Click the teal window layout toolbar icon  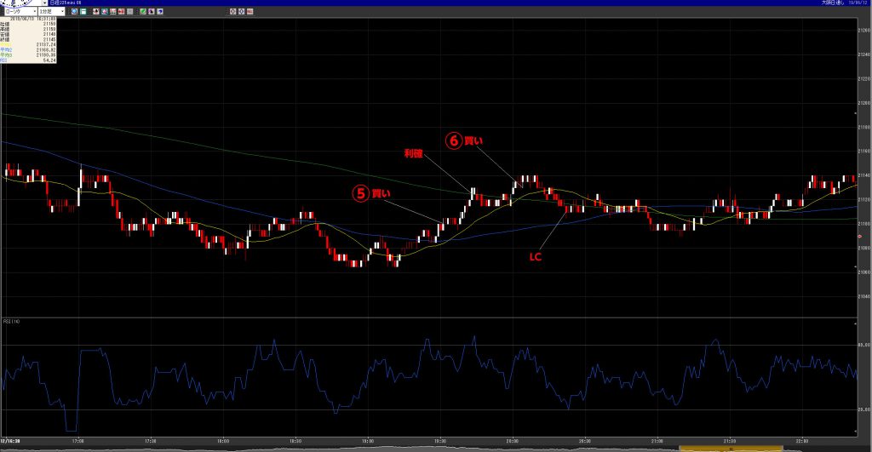[x=83, y=11]
